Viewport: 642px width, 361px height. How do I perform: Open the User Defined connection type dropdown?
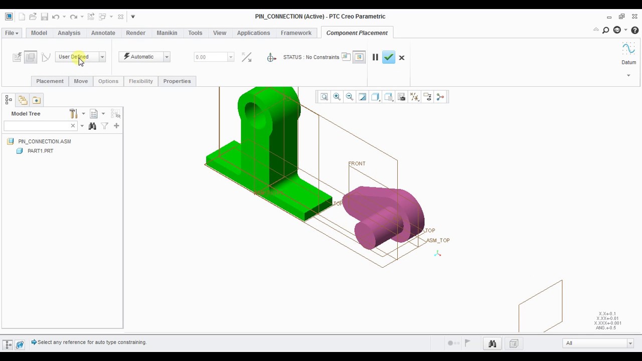[102, 57]
